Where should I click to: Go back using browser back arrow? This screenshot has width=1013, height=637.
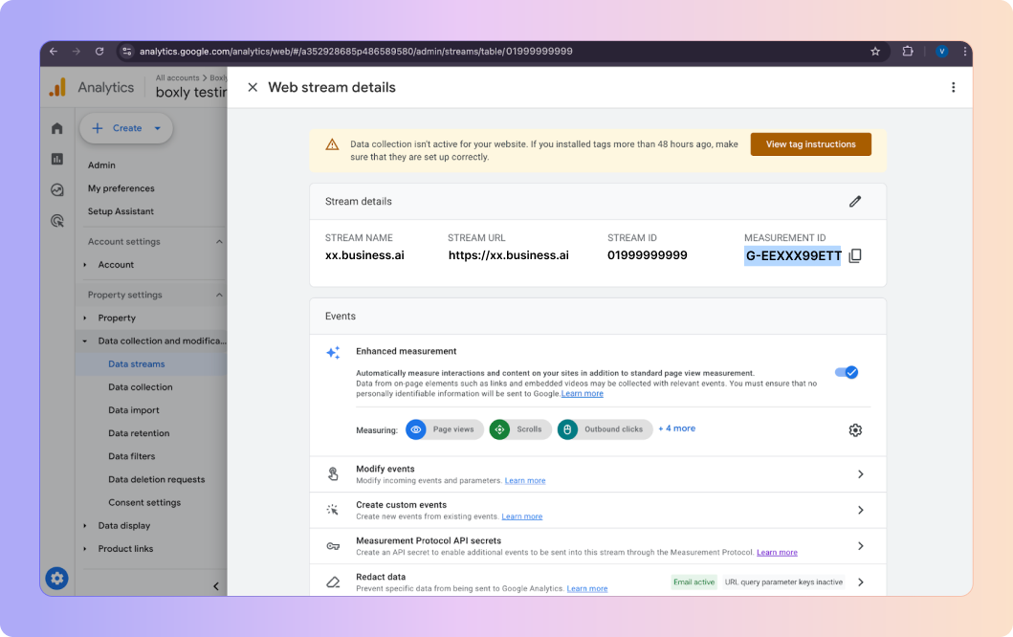[54, 52]
